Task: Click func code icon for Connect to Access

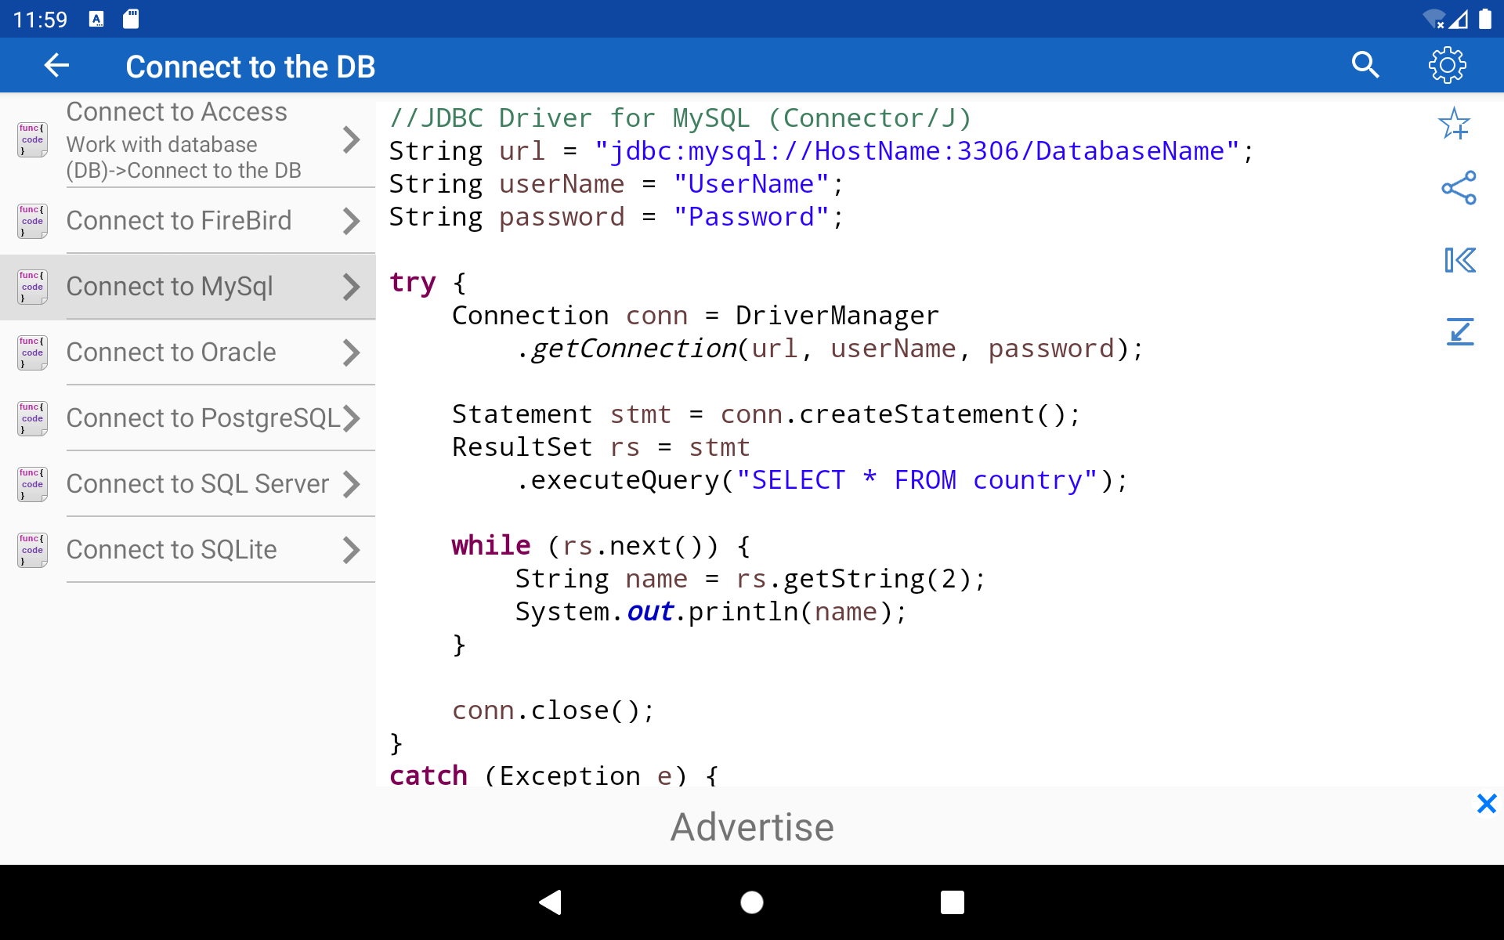Action: 32,140
